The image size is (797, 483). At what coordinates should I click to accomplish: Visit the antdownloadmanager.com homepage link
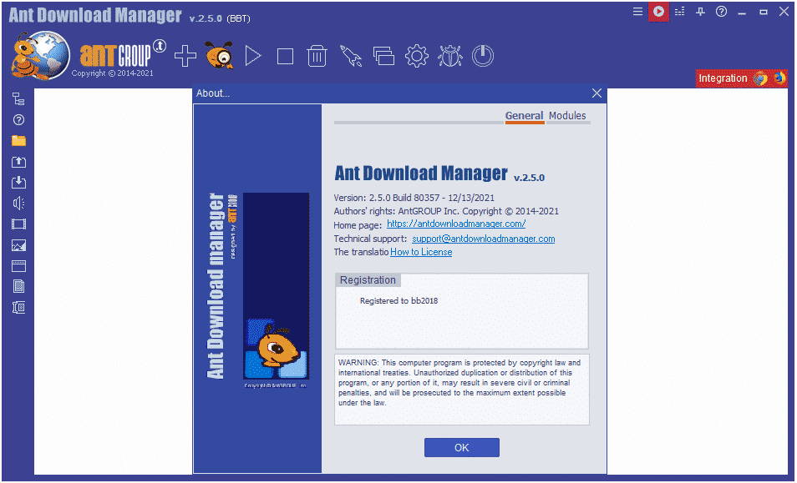coord(455,224)
